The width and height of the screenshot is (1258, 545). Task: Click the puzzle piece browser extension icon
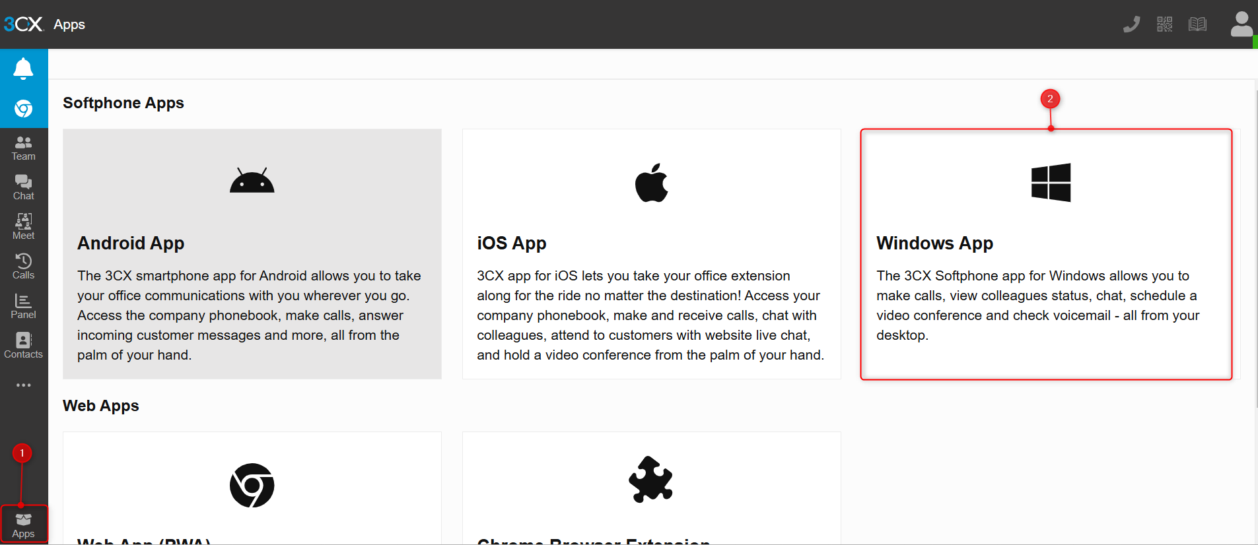click(x=651, y=480)
